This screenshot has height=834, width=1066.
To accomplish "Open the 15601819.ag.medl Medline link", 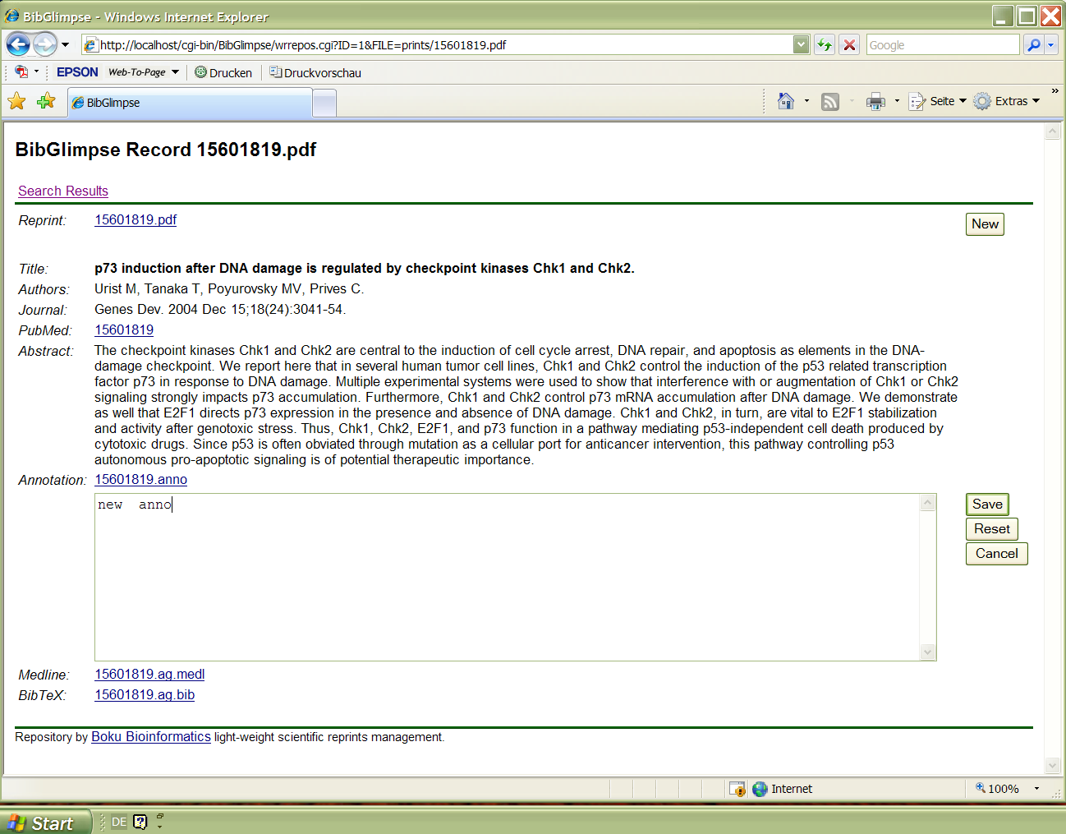I will [149, 674].
